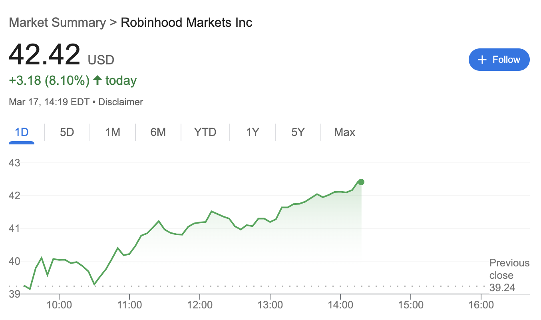Switch to the 1Y time range tab
The height and width of the screenshot is (320, 541).
[253, 132]
